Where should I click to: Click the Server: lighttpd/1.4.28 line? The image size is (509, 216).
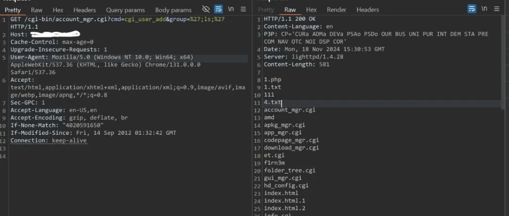(304, 57)
